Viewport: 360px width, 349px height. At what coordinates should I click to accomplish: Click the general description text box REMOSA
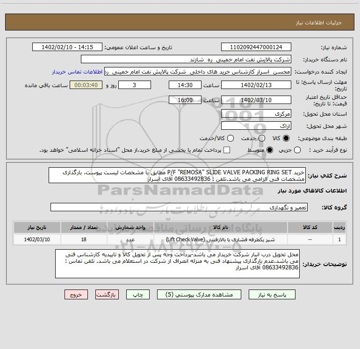coord(177,176)
